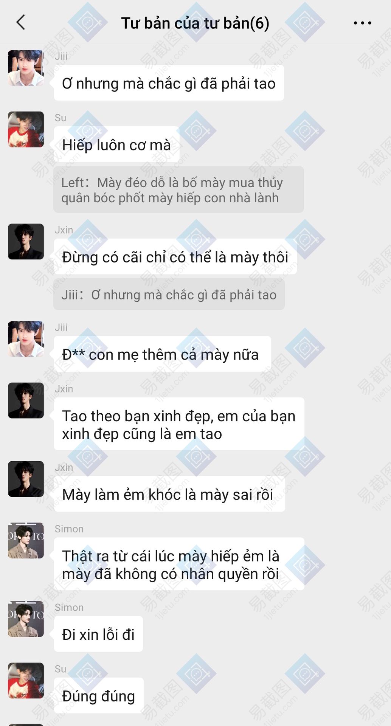Tap Jiii's avatar on first message
391x726 pixels.
pos(26,68)
